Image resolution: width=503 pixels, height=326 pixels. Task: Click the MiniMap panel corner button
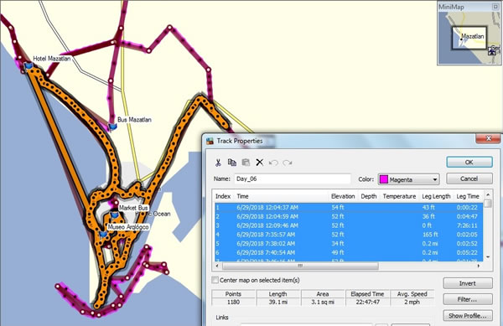click(x=495, y=7)
